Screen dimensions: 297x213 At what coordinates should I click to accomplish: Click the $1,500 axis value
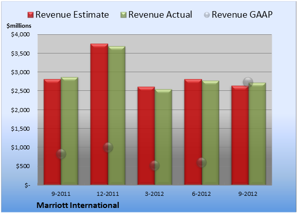click(20, 129)
